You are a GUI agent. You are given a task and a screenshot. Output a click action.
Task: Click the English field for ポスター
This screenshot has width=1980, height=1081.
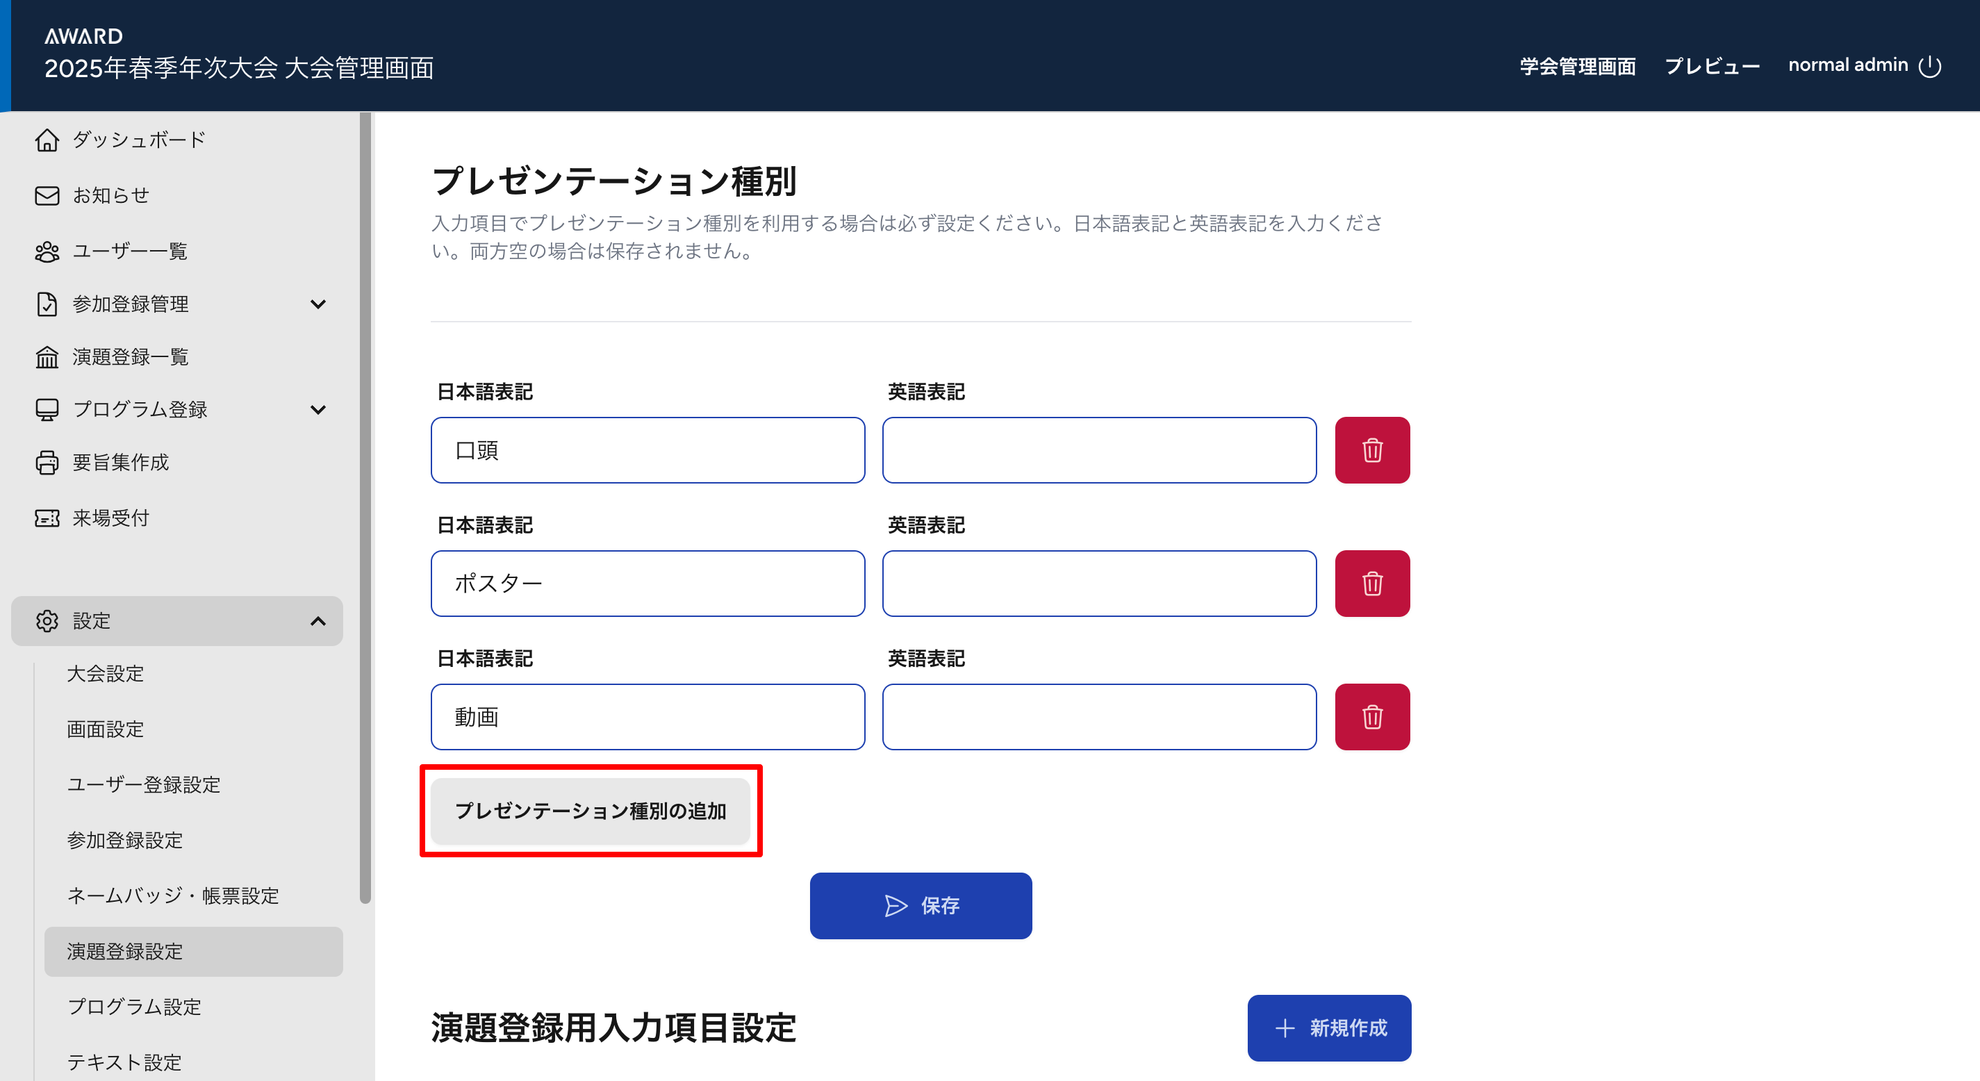pos(1098,584)
